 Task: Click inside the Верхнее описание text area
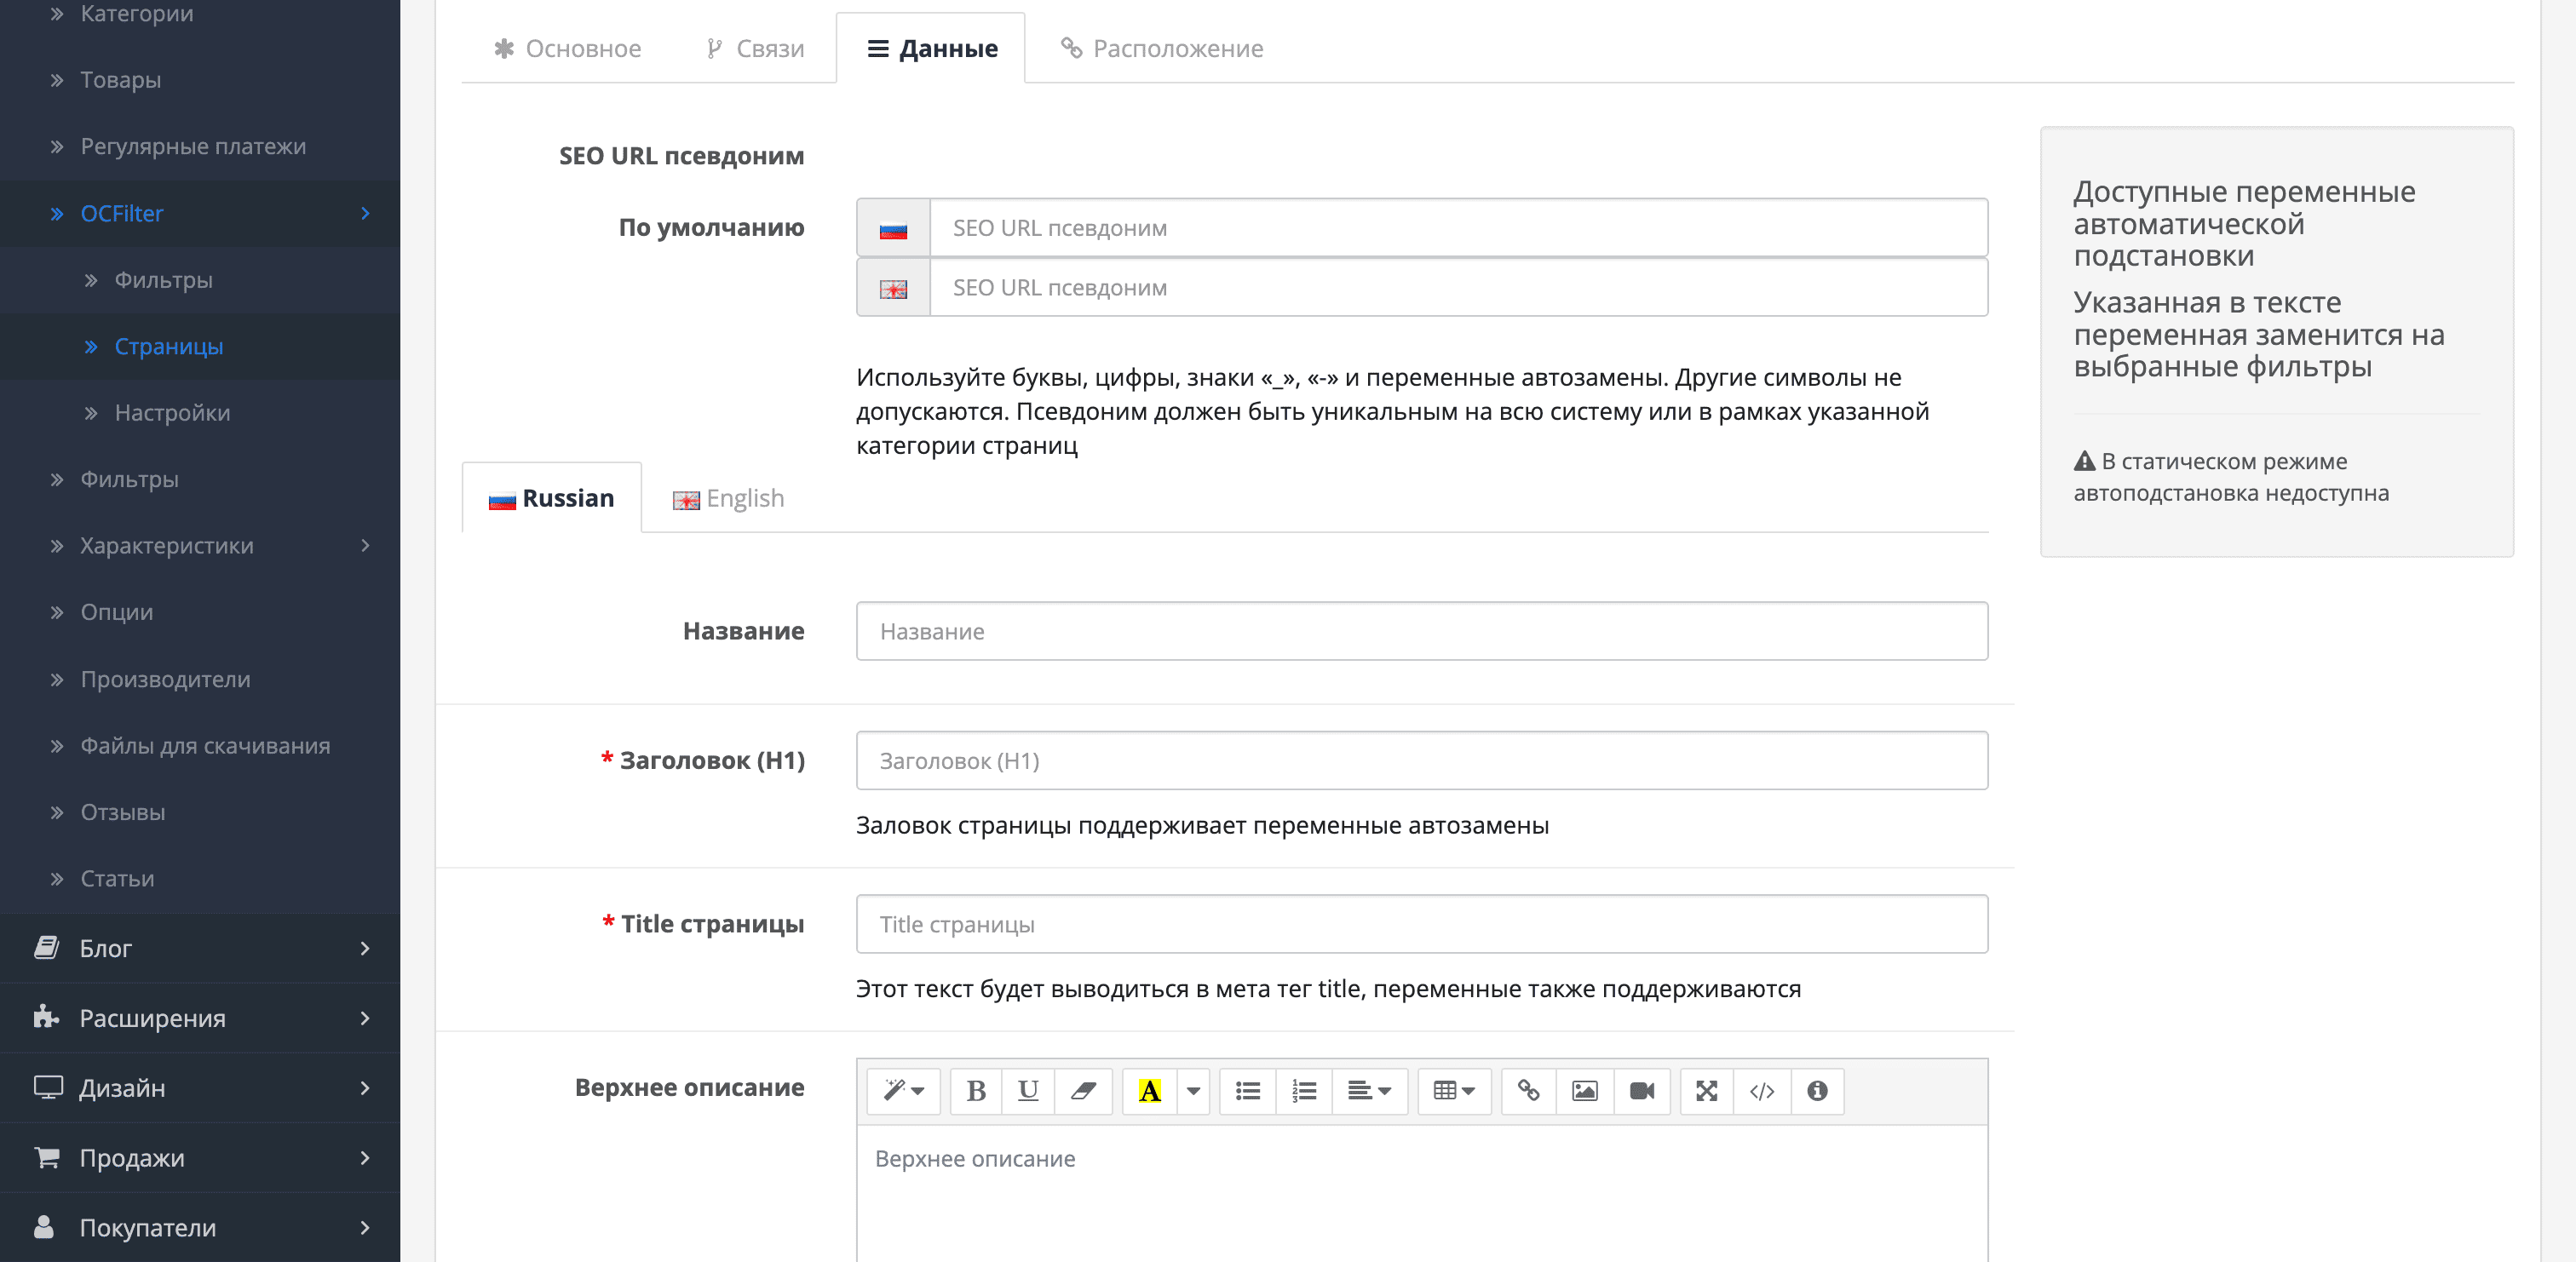(x=1422, y=1194)
